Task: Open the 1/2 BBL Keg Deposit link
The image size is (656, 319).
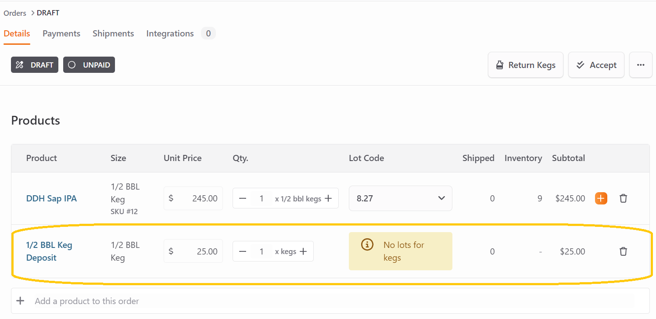Action: click(x=49, y=251)
